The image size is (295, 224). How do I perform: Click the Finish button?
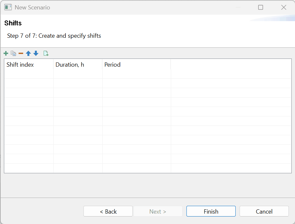click(211, 211)
